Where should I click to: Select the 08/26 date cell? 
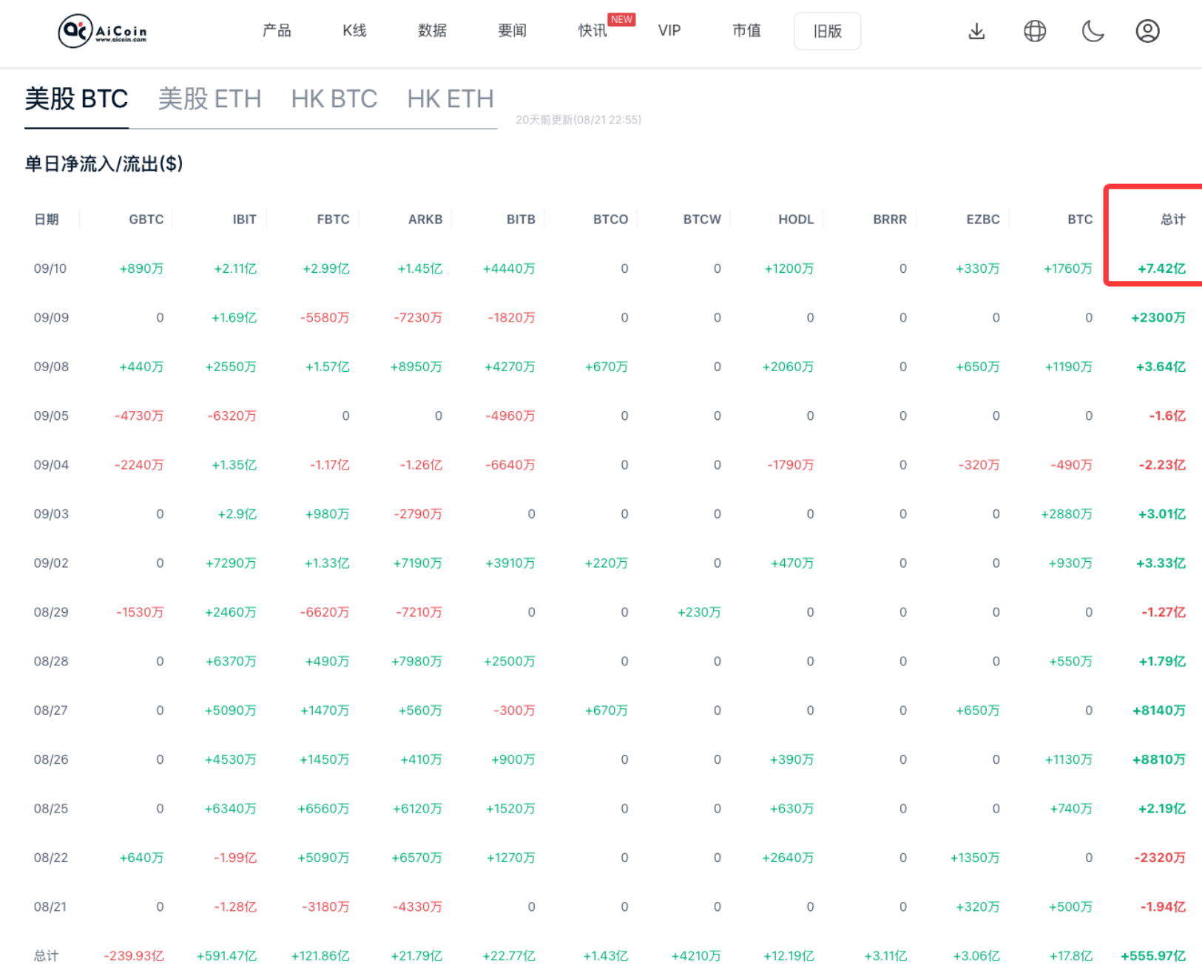click(51, 759)
